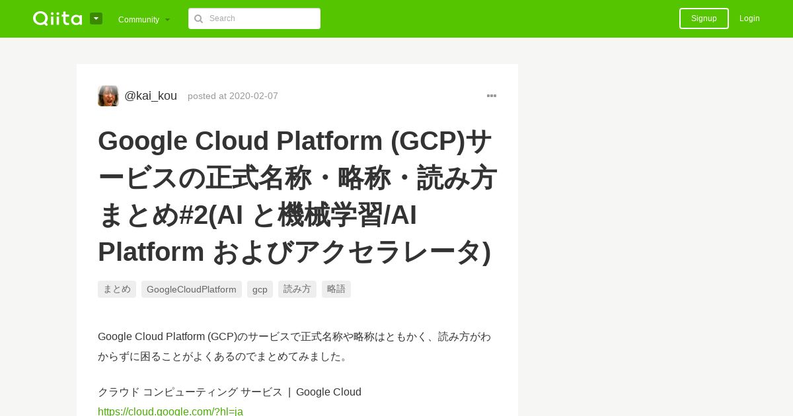Visit the @kai_kou author profile
The image size is (793, 416).
pyautogui.click(x=151, y=96)
